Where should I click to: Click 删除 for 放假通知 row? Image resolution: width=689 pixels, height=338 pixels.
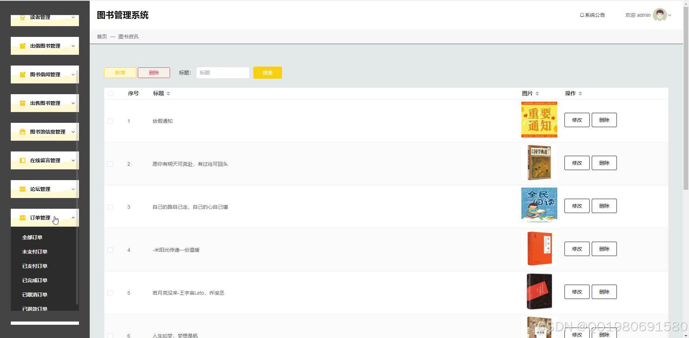604,120
